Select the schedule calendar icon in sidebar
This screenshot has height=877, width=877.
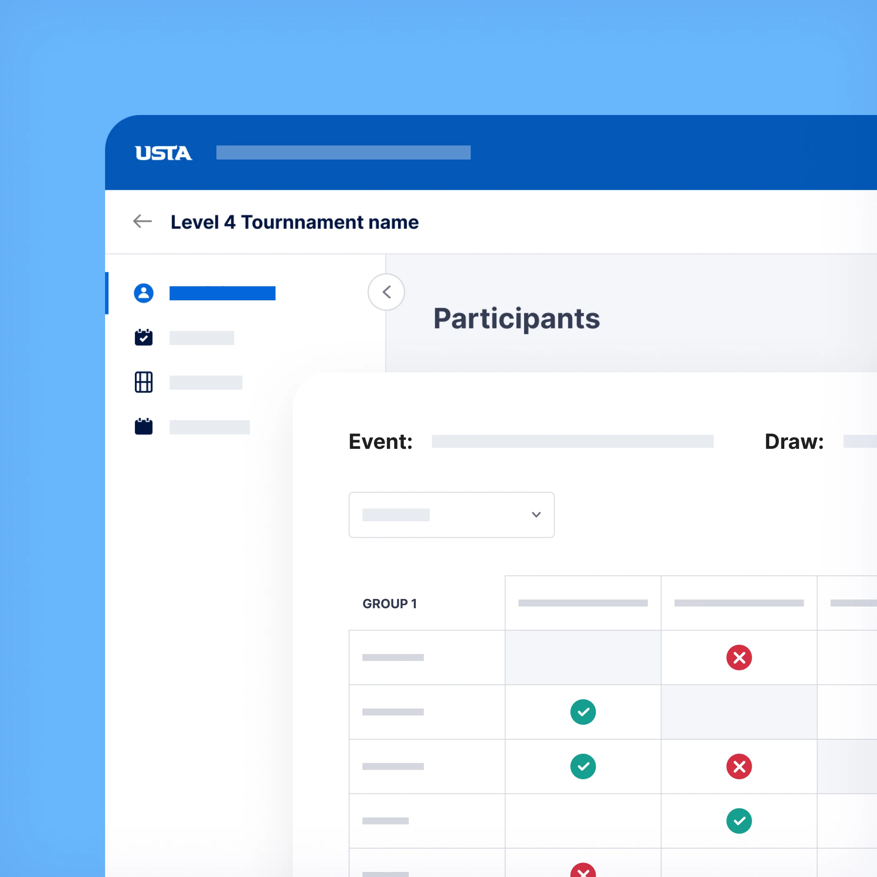(x=144, y=426)
